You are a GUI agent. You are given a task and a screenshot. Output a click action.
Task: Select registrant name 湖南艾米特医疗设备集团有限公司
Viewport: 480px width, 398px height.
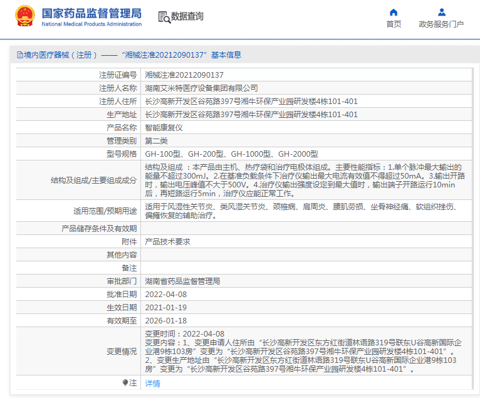coord(201,88)
